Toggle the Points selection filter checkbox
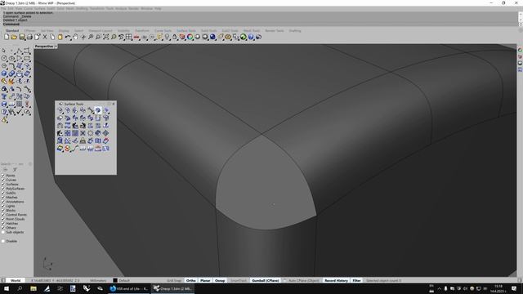523x294 pixels. [x=3, y=176]
